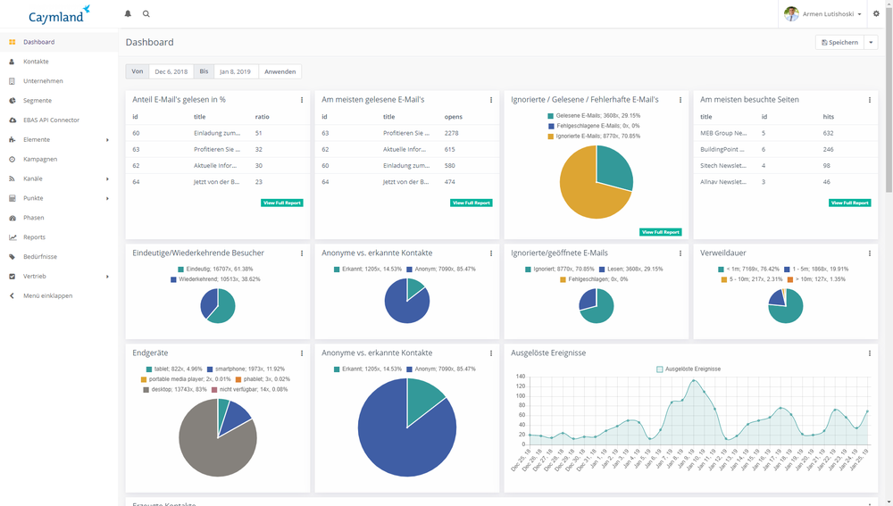Viewport: 893px width, 506px height.
Task: Click the Punkte calculator icon
Action: [12, 198]
